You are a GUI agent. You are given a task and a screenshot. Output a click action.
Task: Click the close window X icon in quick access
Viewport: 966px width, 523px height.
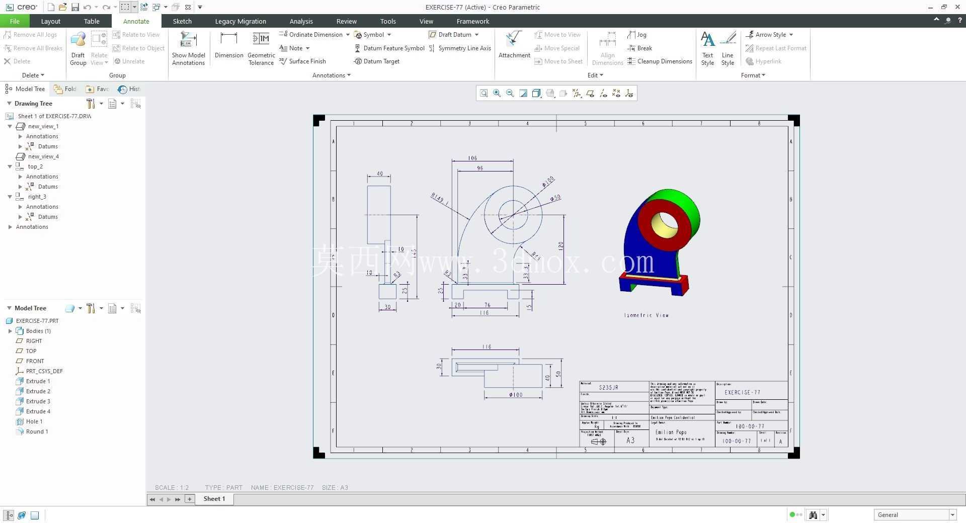188,7
